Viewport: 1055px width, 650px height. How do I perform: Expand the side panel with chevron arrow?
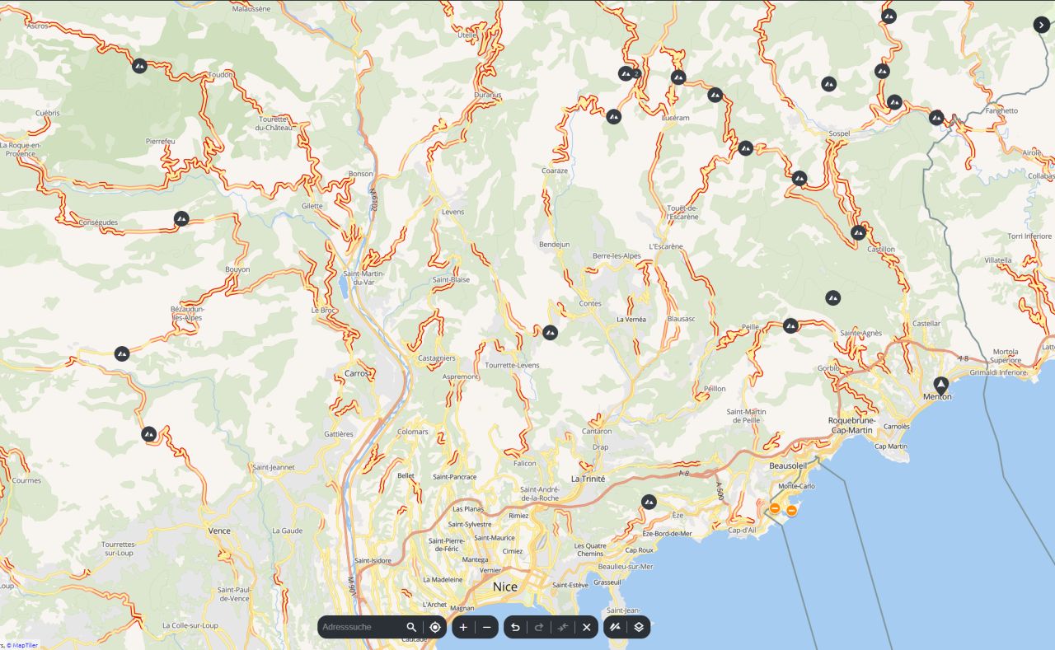click(1042, 25)
